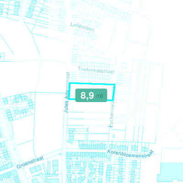Click the pentagon-shaped building outline east of Toekomststraat
The height and width of the screenshot is (183, 183).
(124, 65)
